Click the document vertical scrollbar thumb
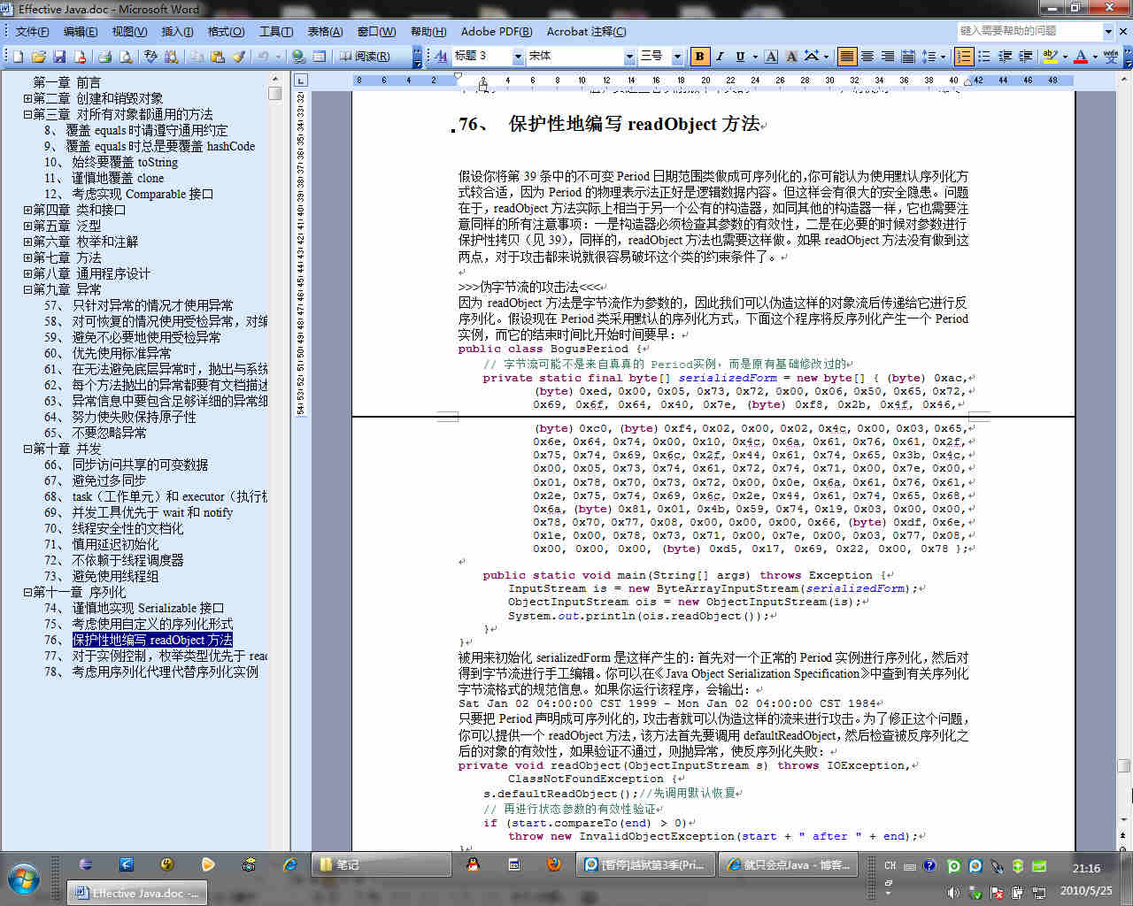Image resolution: width=1133 pixels, height=906 pixels. pos(1124,766)
